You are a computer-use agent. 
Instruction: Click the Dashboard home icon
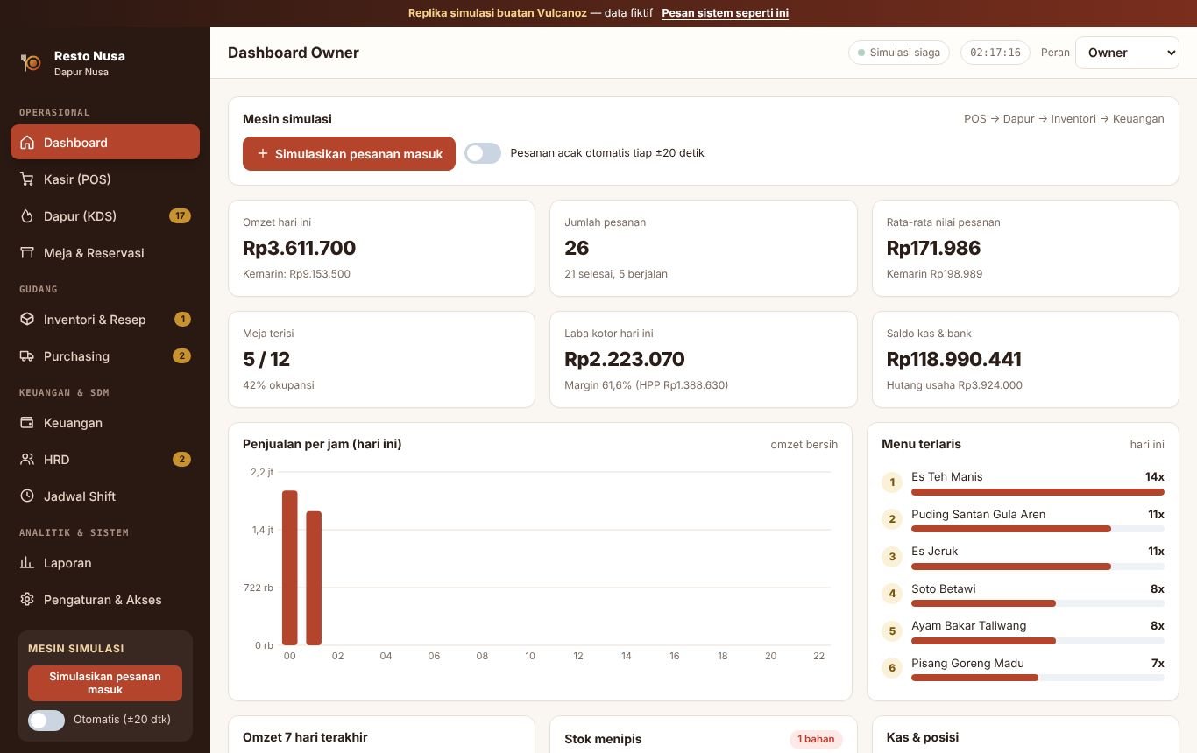27,143
